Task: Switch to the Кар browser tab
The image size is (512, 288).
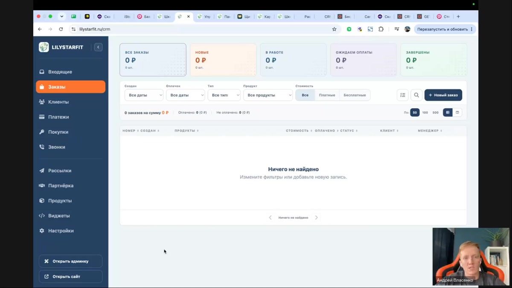Action: tap(265, 17)
